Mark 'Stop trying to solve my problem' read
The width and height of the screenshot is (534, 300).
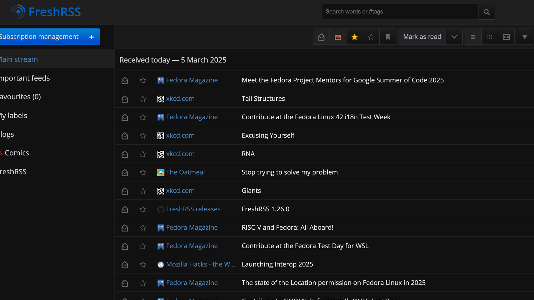tap(125, 173)
